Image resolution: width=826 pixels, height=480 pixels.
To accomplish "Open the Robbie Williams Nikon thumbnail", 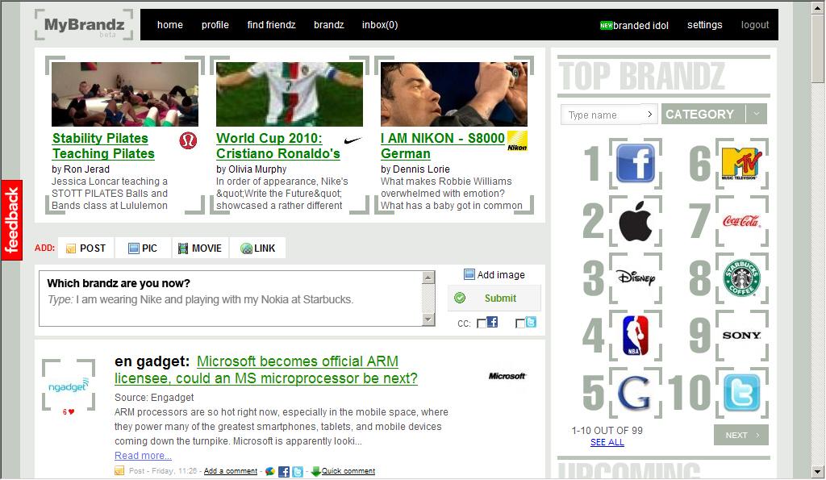I will pyautogui.click(x=453, y=94).
